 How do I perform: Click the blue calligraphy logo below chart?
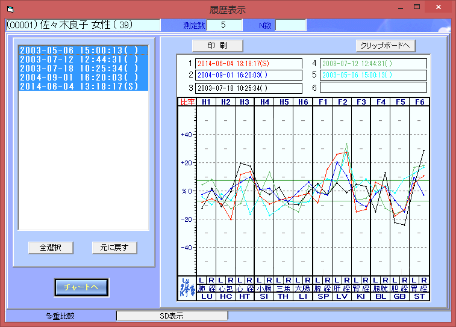[187, 289]
